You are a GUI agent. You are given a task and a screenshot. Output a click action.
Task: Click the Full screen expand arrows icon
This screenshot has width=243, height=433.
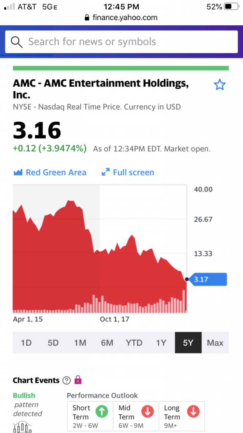[105, 173]
